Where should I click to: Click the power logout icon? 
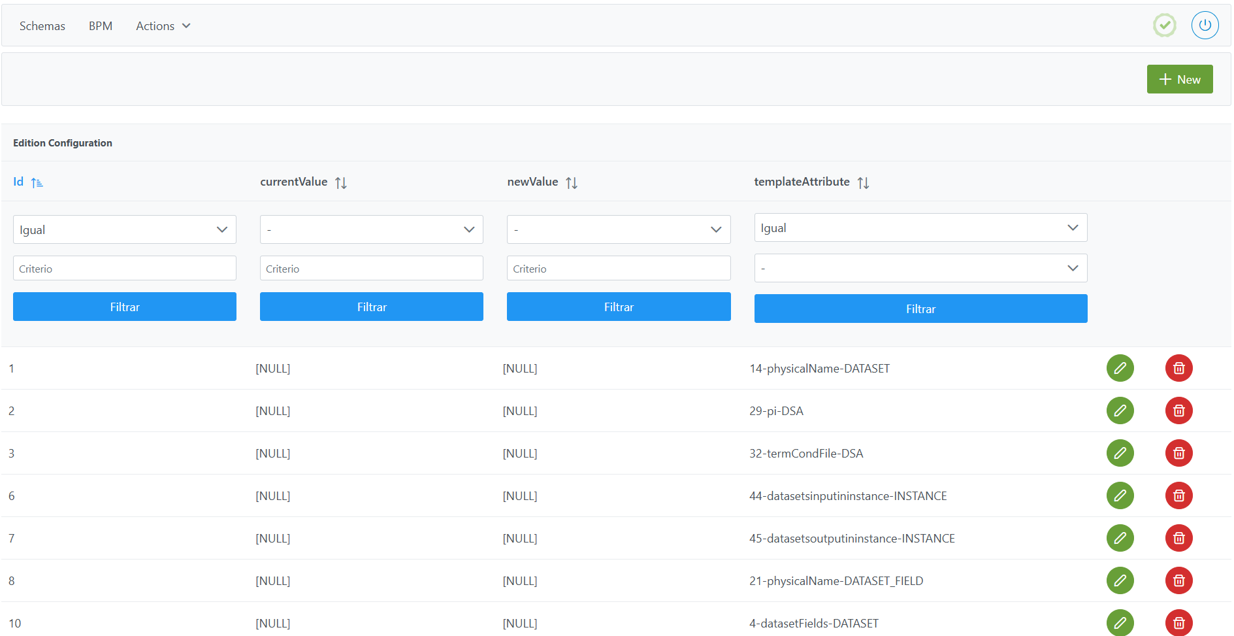click(x=1205, y=25)
